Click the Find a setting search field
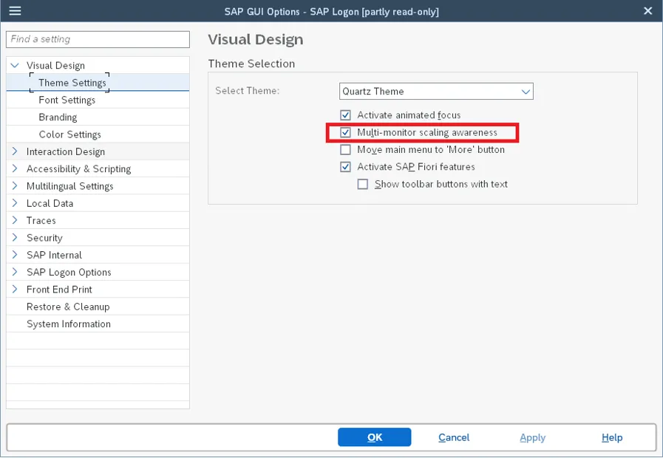663x458 pixels. click(98, 38)
